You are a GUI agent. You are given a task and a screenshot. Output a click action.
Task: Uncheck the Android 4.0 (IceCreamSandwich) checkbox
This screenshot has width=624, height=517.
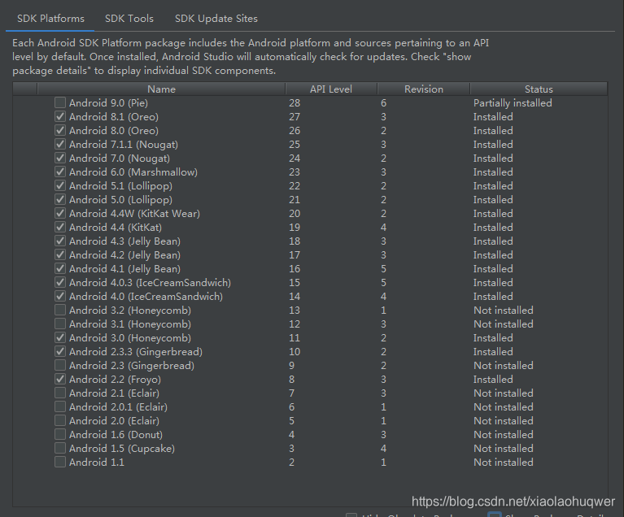60,296
